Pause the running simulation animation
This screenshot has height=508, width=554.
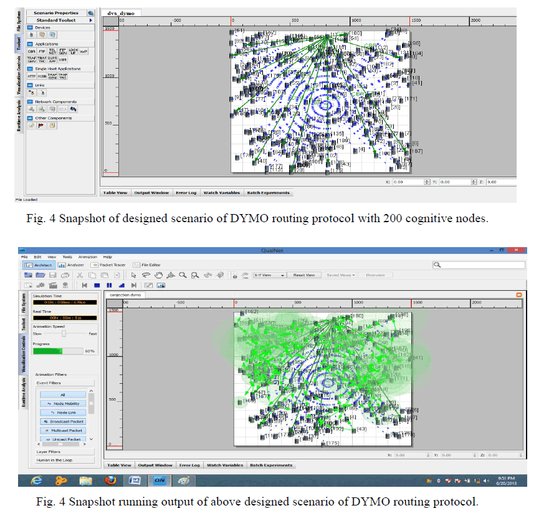[109, 285]
